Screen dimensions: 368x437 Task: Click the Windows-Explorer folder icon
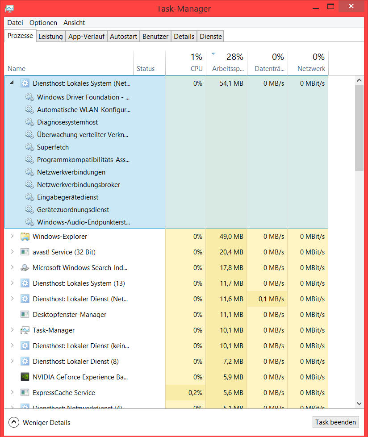point(25,236)
